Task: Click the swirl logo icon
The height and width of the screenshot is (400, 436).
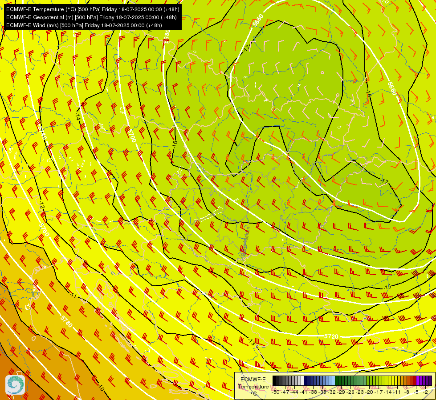Action: click(x=15, y=384)
